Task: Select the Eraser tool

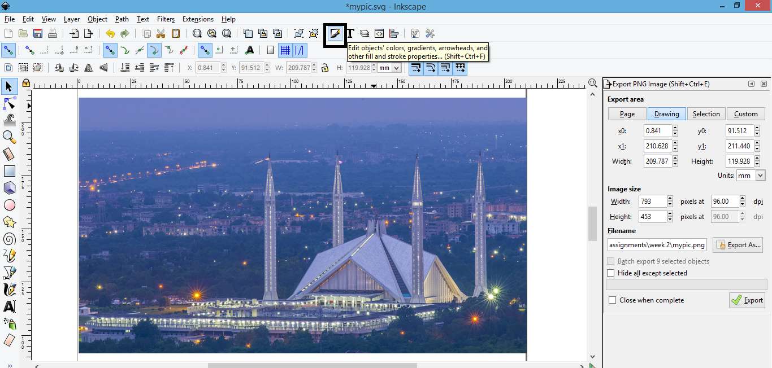Action: [x=9, y=340]
